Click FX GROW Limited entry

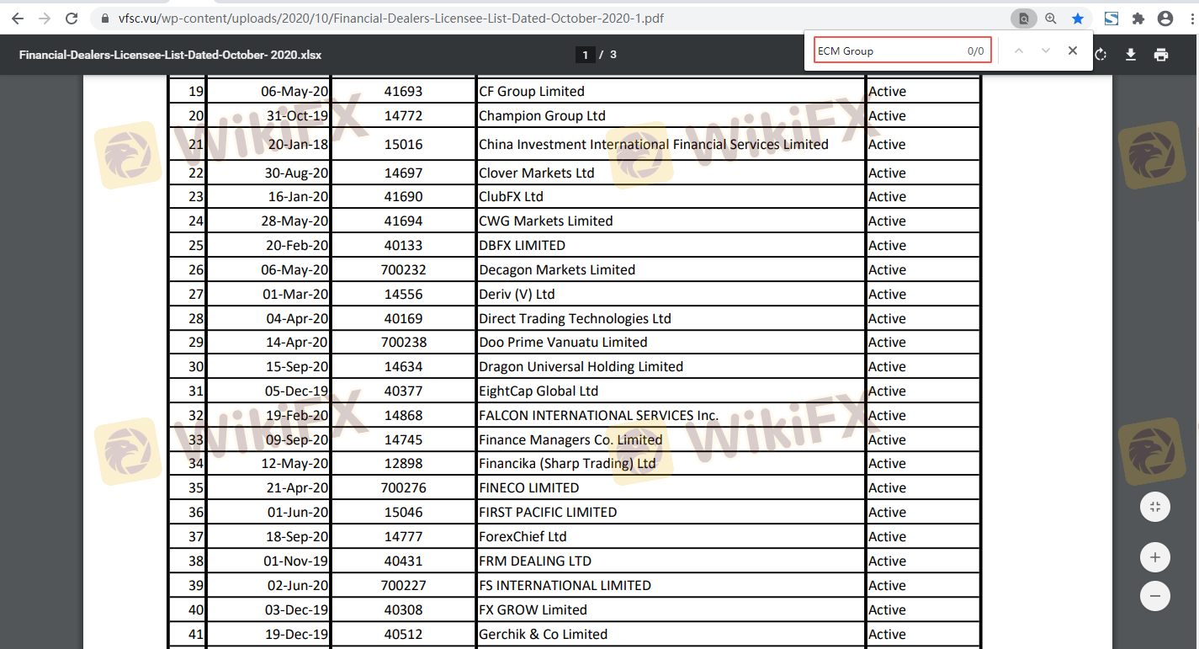tap(533, 609)
